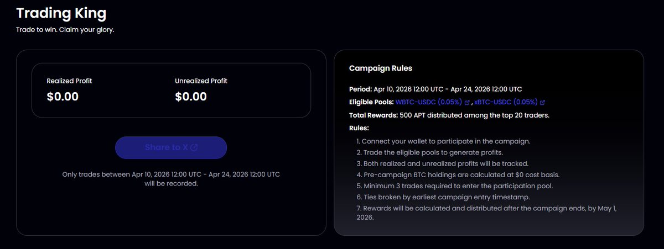
Task: Select the Unrealized Profit label
Action: [201, 81]
